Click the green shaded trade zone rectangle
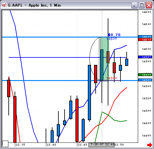The width and height of the screenshot is (154, 149). click(105, 59)
